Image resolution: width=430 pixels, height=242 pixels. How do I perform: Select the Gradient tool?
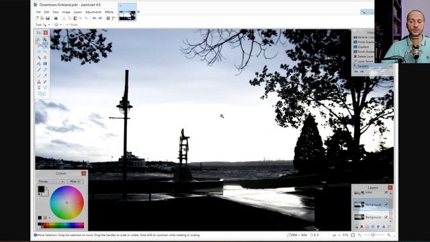coord(45,64)
